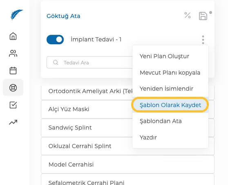This screenshot has width=228, height=185.
Task: Open the Patients (people) sidebar icon
Action: click(x=13, y=53)
